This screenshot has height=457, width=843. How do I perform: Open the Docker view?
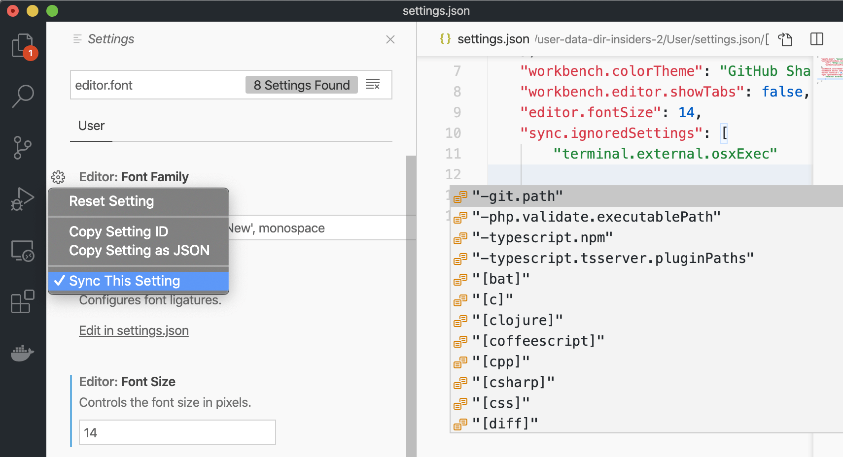23,353
